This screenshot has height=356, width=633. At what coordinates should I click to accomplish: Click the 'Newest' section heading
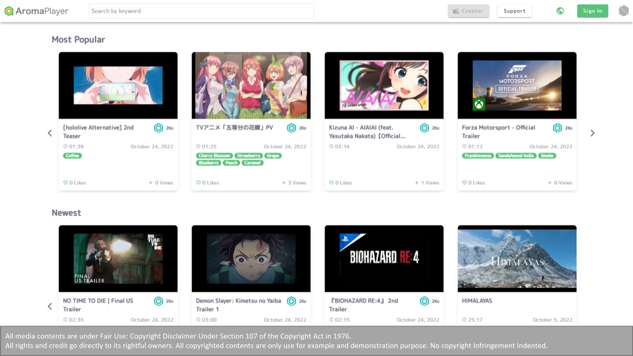coord(66,213)
